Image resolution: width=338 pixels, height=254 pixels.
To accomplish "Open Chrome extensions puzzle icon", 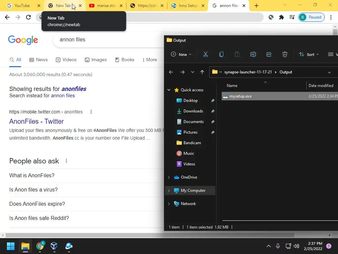I will (x=282, y=17).
